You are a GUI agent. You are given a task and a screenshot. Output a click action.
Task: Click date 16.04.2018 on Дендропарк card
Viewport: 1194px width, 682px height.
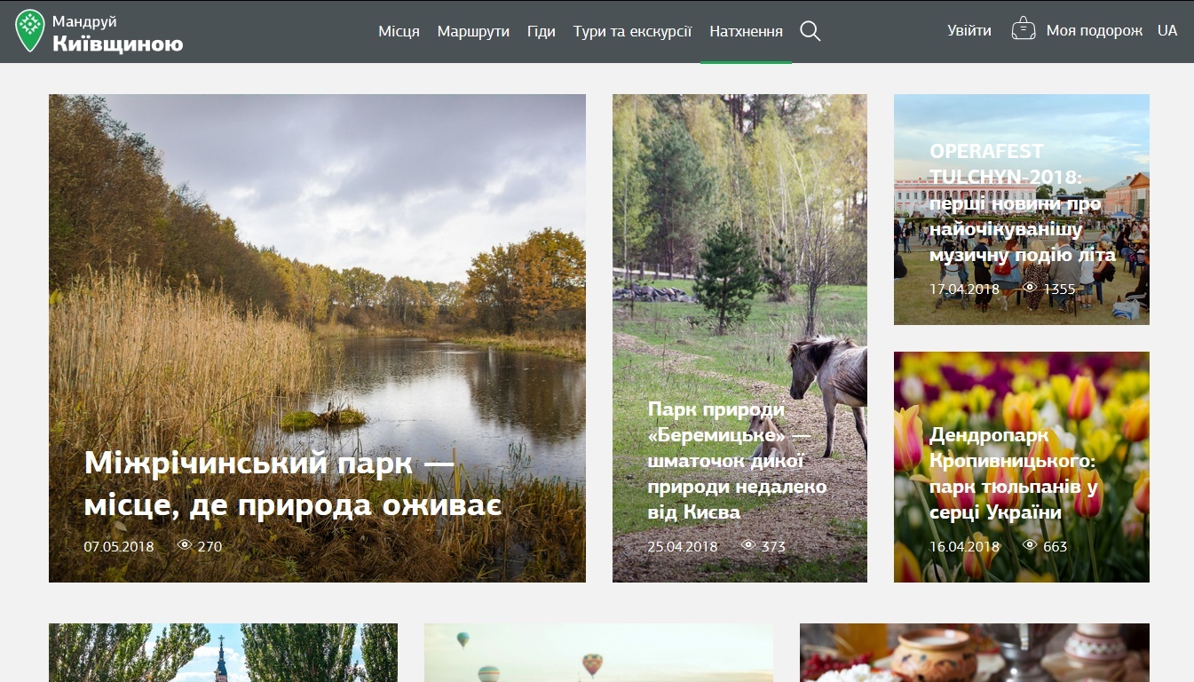point(964,546)
